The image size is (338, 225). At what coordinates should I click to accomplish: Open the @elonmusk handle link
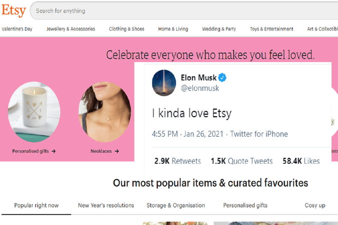pos(200,88)
